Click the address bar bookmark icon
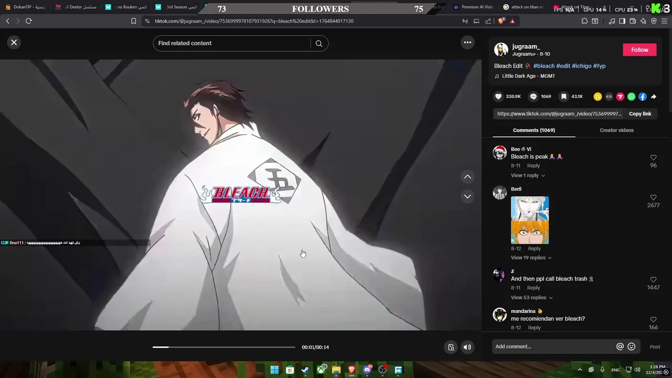672x378 pixels. 133,21
